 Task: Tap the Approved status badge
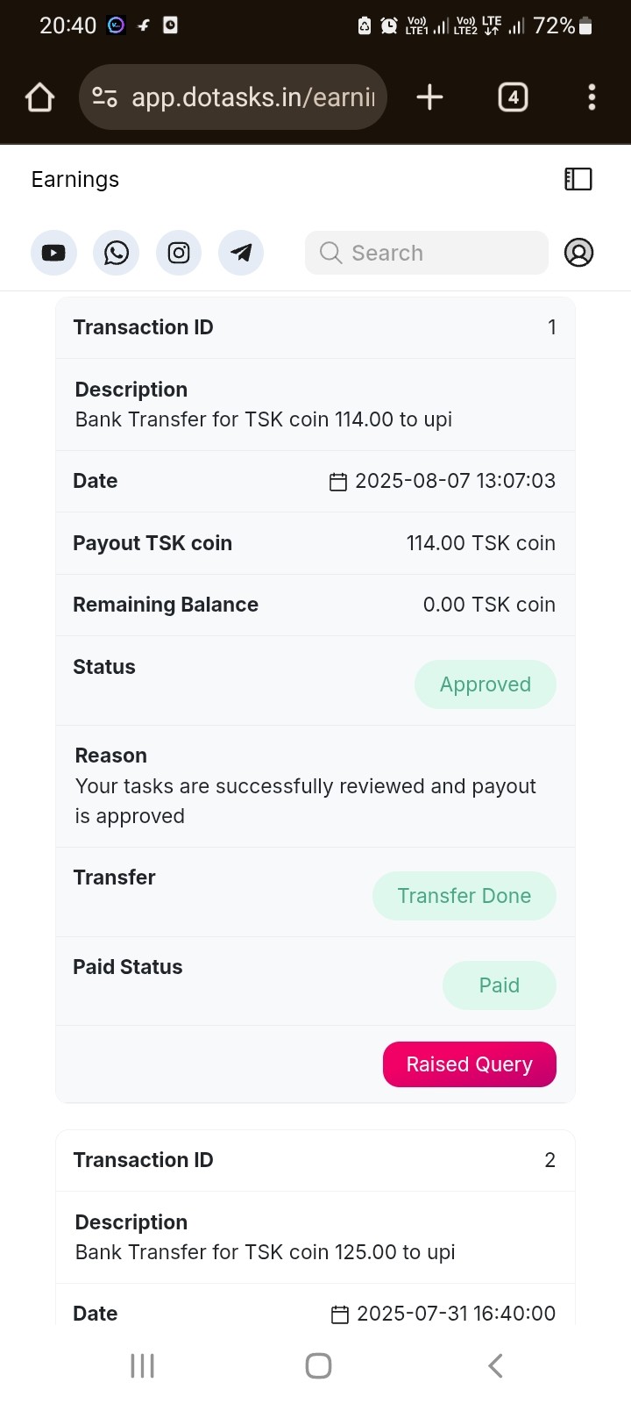point(486,684)
